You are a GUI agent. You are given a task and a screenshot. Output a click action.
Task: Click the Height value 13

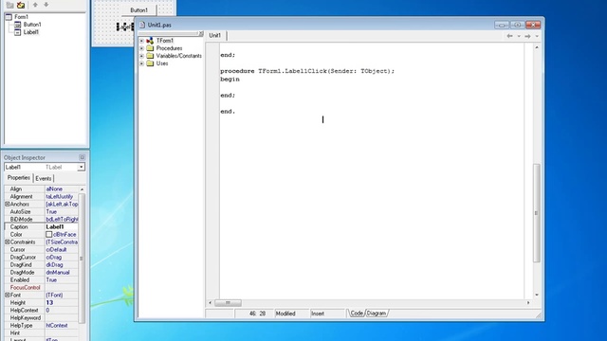coord(62,303)
